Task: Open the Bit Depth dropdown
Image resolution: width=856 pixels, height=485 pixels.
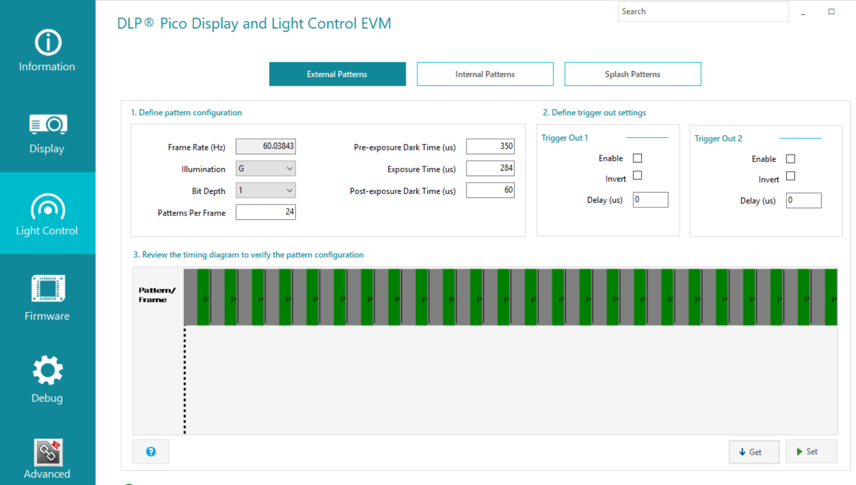Action: click(x=266, y=190)
